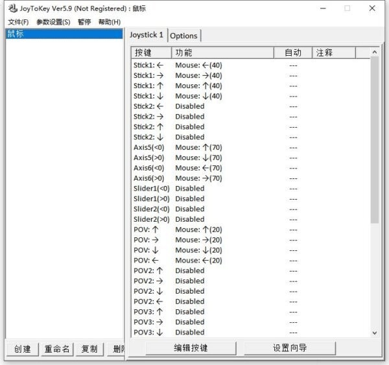The height and width of the screenshot is (365, 389).
Task: Select the 鼠标 profile in the list
Action: pyautogui.click(x=64, y=34)
